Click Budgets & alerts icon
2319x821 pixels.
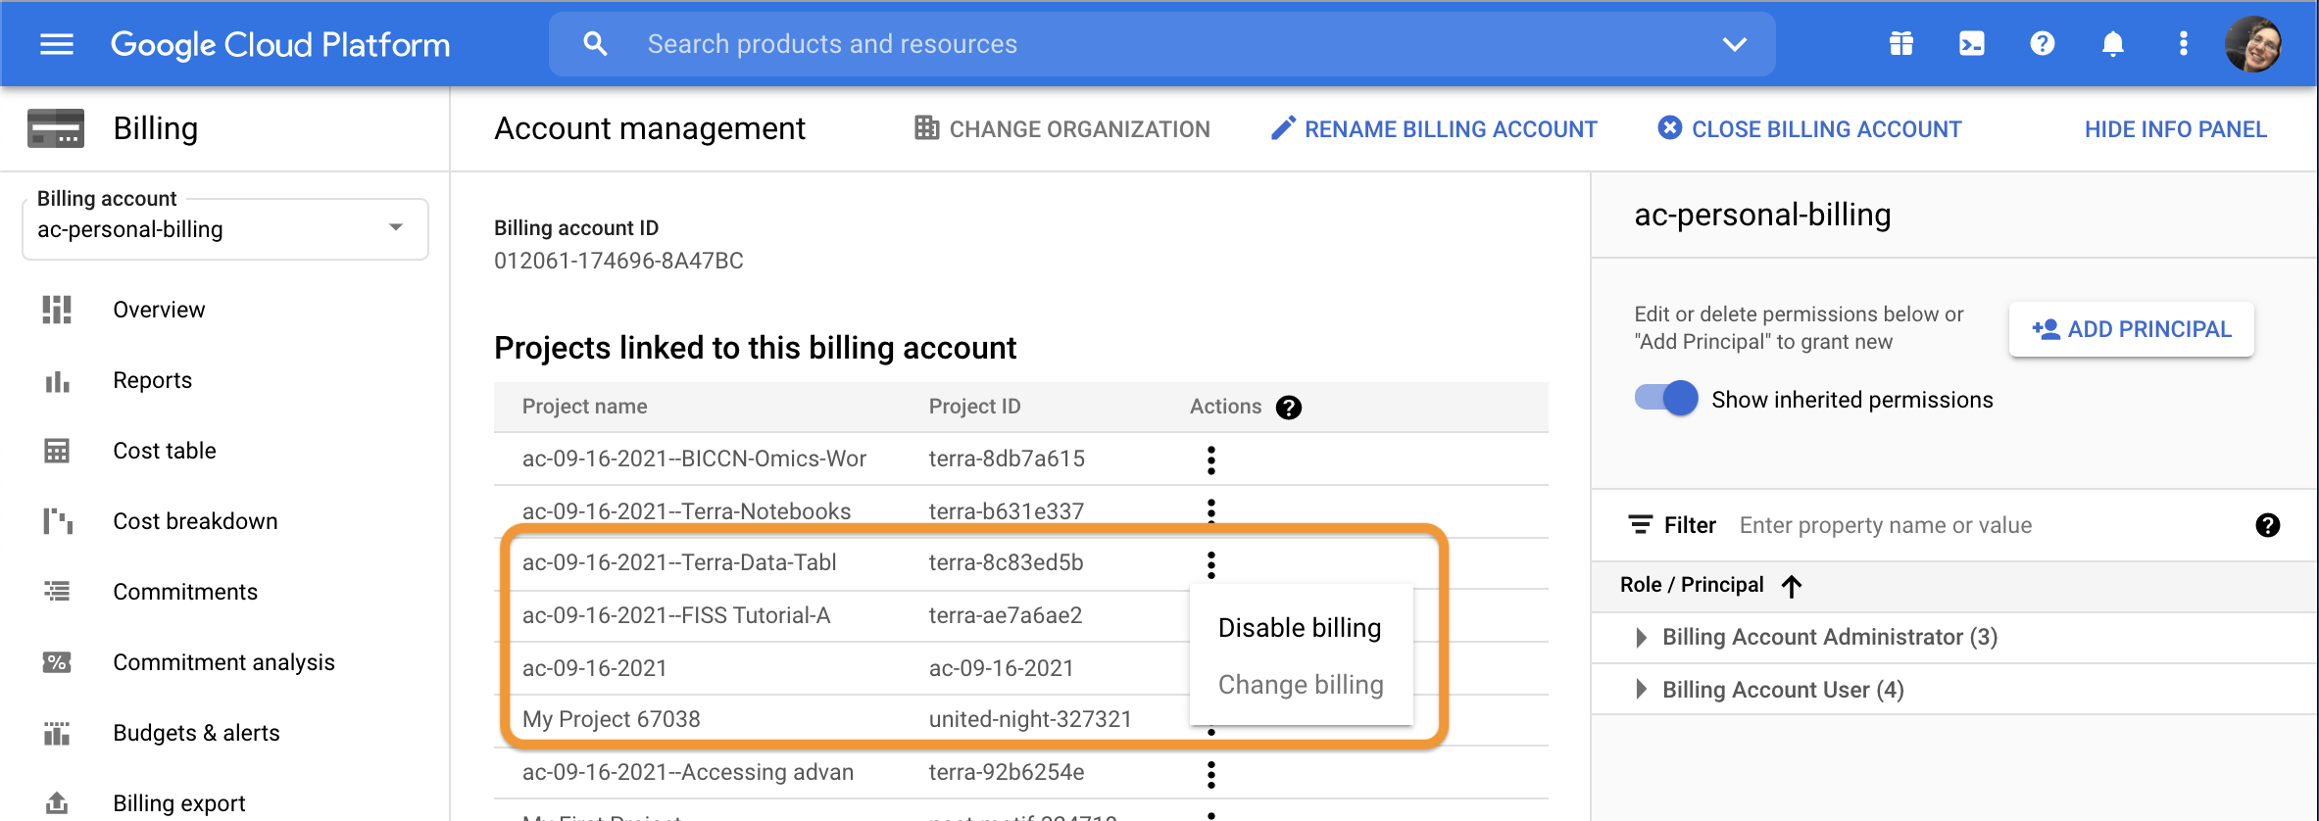(x=57, y=733)
